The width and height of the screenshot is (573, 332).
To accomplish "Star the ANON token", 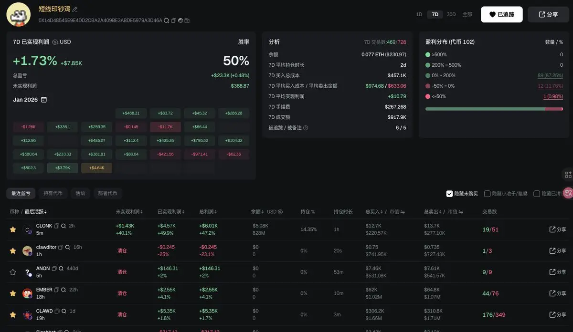I will 13,272.
